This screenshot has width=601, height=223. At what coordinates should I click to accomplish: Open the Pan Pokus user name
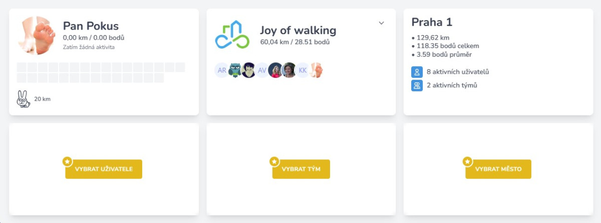click(91, 26)
